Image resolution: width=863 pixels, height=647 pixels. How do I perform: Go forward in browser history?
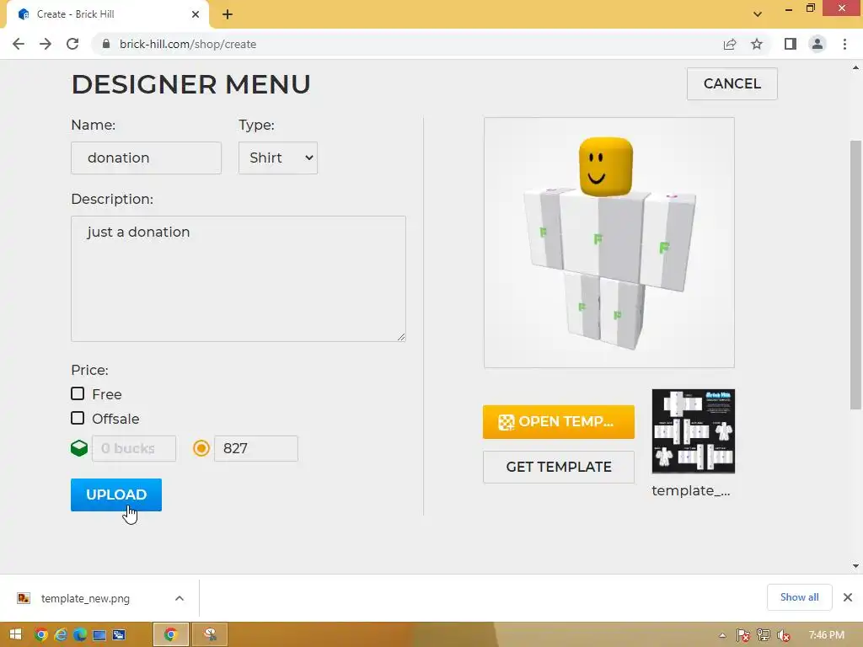click(x=46, y=44)
